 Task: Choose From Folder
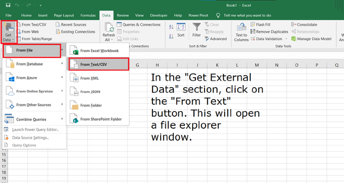[98, 105]
